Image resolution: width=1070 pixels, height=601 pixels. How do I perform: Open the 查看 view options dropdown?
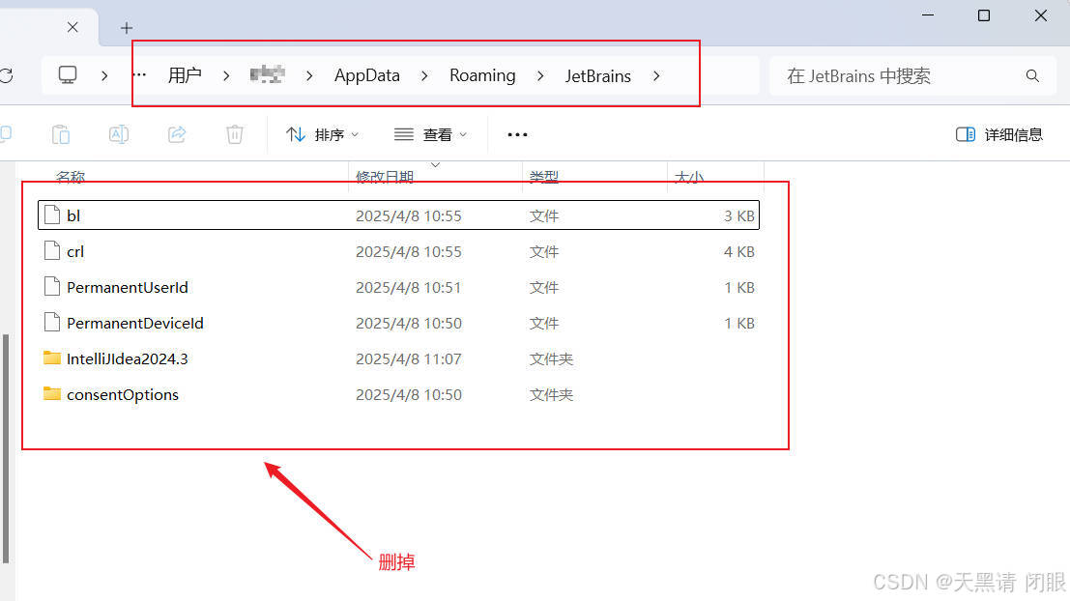pos(431,134)
